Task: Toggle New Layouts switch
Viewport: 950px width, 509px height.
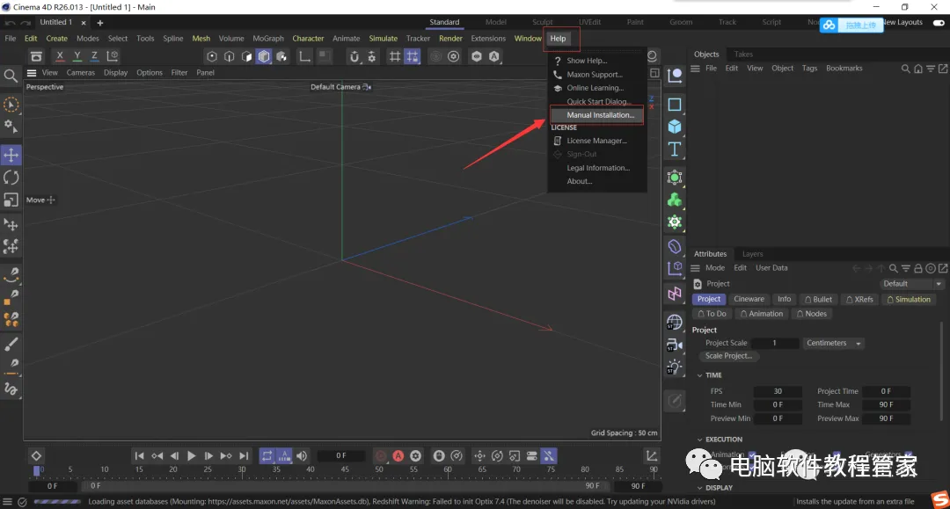Action: click(x=939, y=22)
